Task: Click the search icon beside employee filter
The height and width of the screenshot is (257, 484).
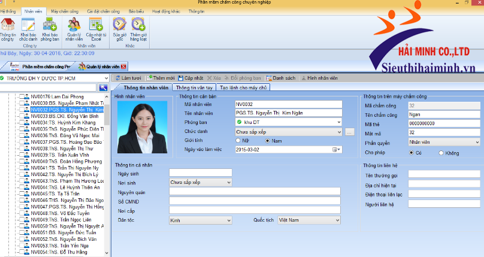Action: coord(104,88)
